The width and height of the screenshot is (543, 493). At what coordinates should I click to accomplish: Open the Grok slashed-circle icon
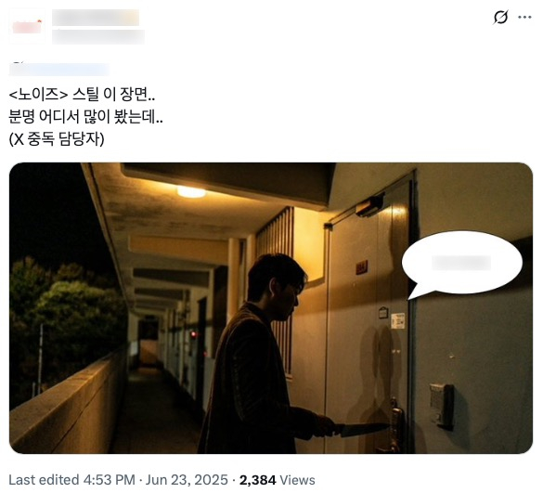(500, 18)
